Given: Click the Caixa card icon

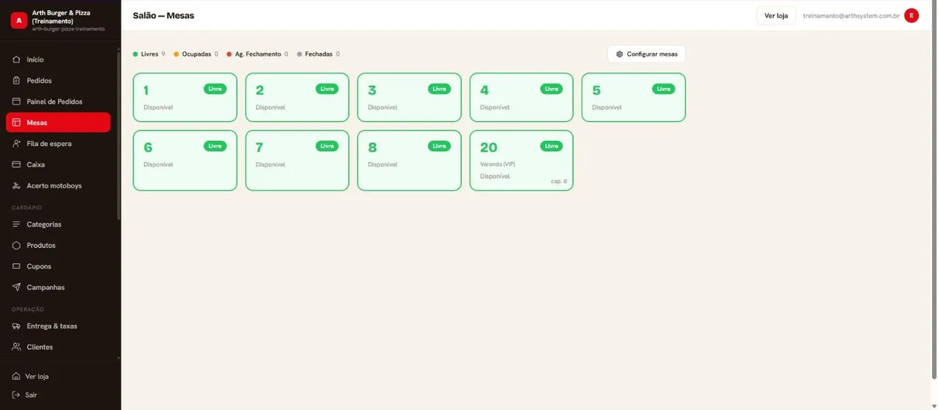Looking at the screenshot, I should click(16, 164).
